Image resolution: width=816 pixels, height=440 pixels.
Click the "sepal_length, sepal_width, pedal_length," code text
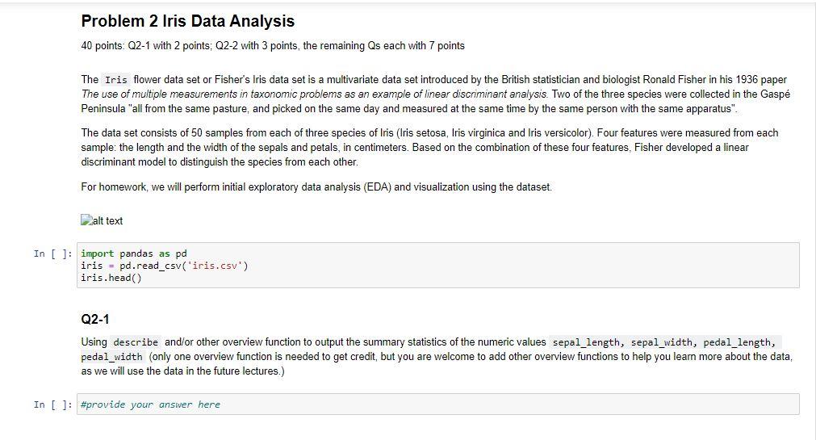tap(666, 342)
